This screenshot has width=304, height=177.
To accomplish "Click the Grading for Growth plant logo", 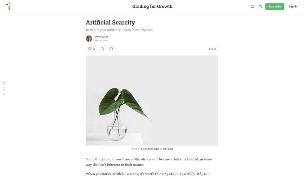I will coord(9,7).
